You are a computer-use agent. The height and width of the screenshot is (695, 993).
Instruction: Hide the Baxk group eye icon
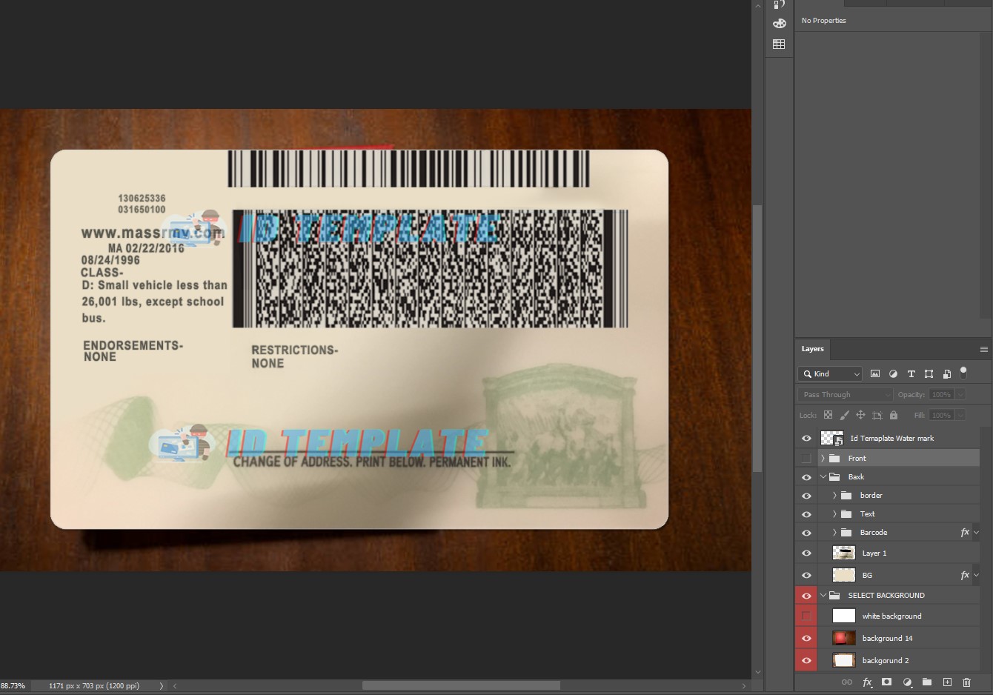pyautogui.click(x=806, y=477)
